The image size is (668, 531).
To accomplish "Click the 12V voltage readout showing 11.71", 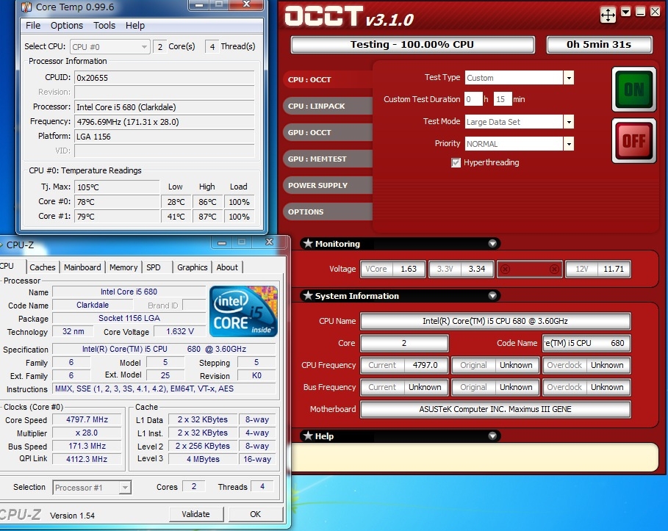I will (597, 269).
